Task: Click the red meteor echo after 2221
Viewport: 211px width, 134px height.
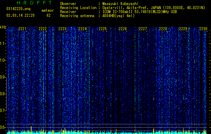Action: [x=31, y=98]
